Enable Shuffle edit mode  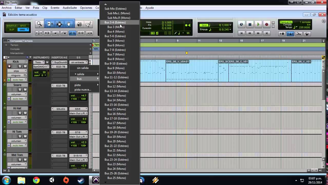click(11, 26)
